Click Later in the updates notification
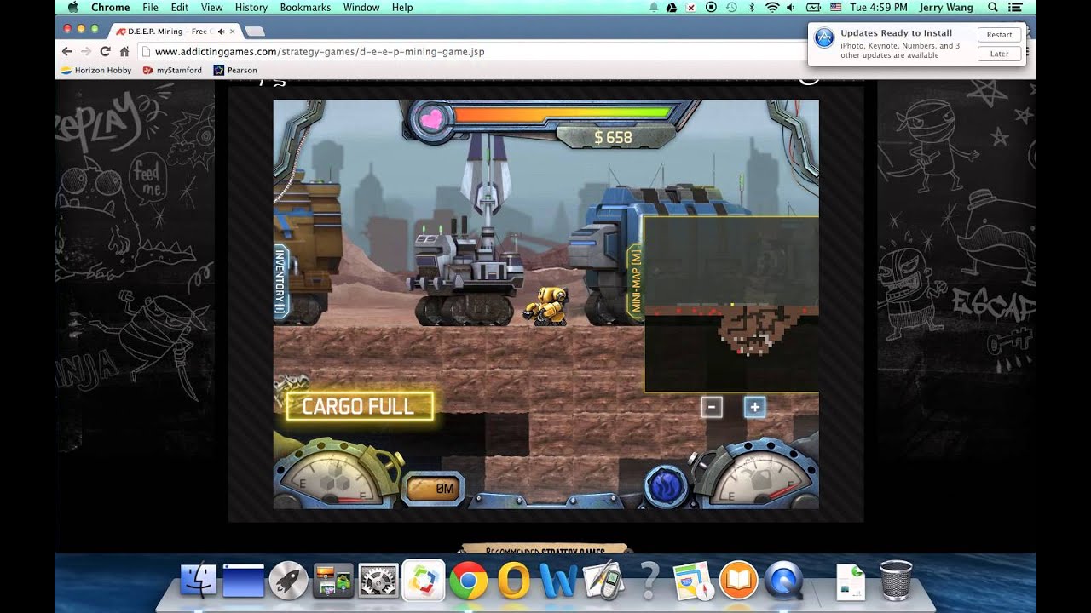The height and width of the screenshot is (613, 1091). coord(1000,54)
